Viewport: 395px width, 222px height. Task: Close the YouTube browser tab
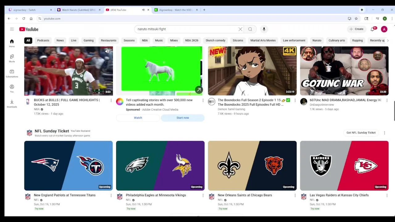coord(148,10)
